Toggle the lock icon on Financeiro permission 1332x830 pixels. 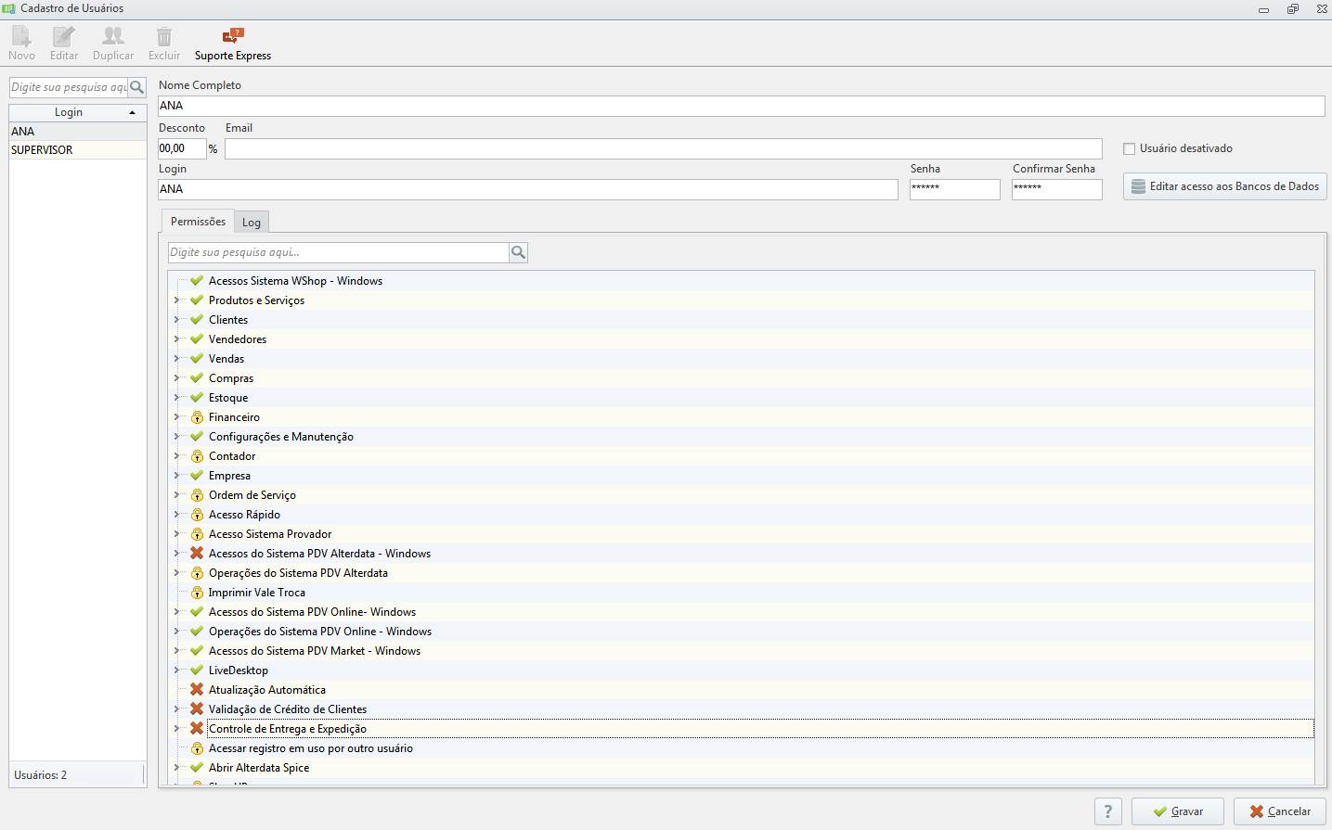(197, 417)
